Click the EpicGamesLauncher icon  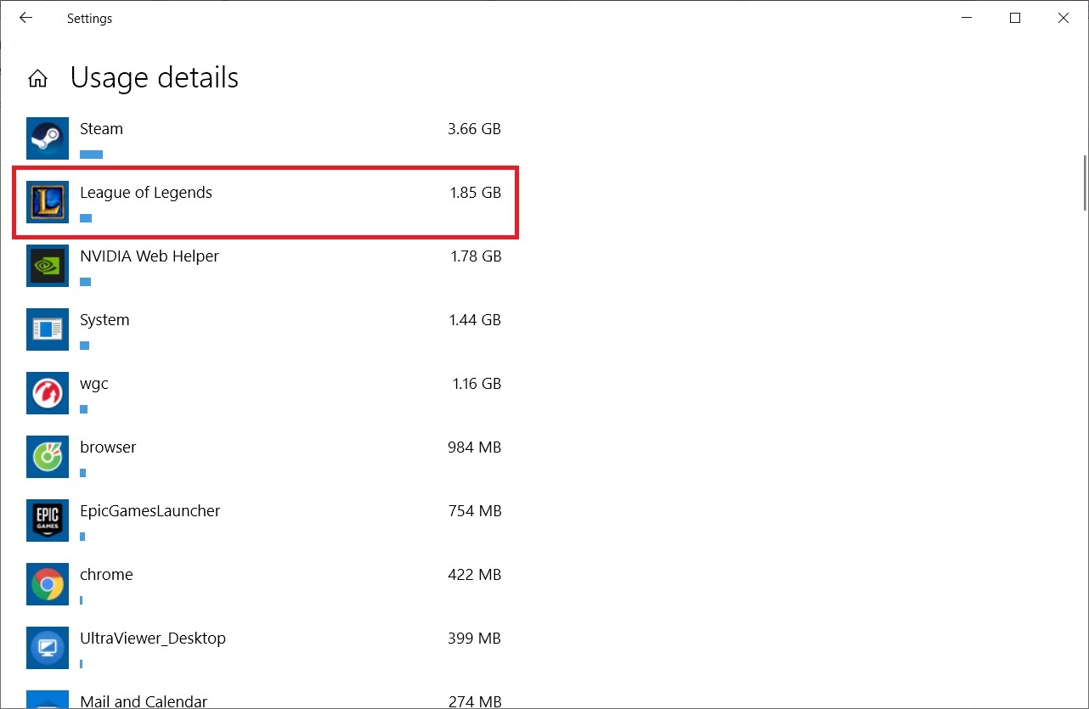pyautogui.click(x=48, y=520)
